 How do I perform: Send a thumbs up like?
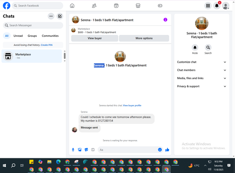[167, 150]
